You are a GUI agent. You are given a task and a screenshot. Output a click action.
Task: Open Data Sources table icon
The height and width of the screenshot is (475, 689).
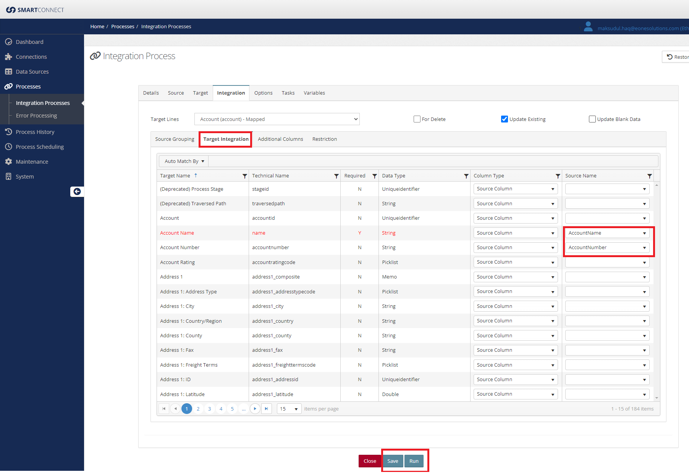(8, 71)
